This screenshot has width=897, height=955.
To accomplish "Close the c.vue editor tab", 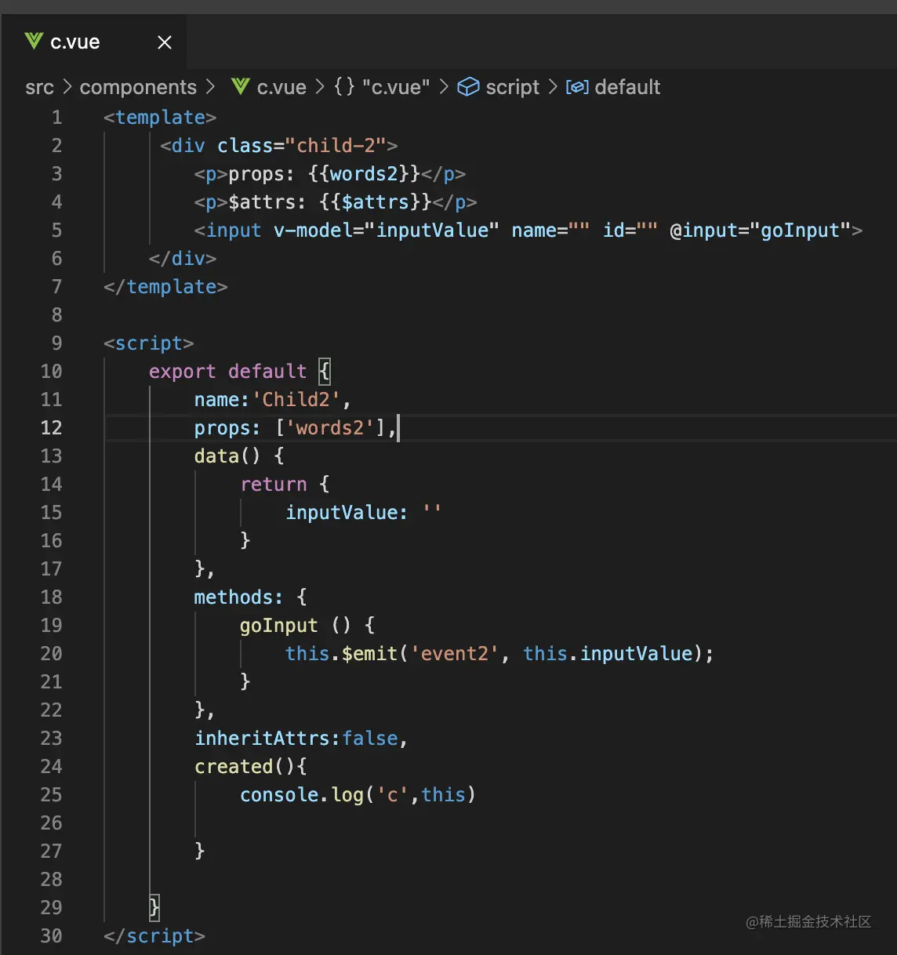I will click(x=165, y=42).
